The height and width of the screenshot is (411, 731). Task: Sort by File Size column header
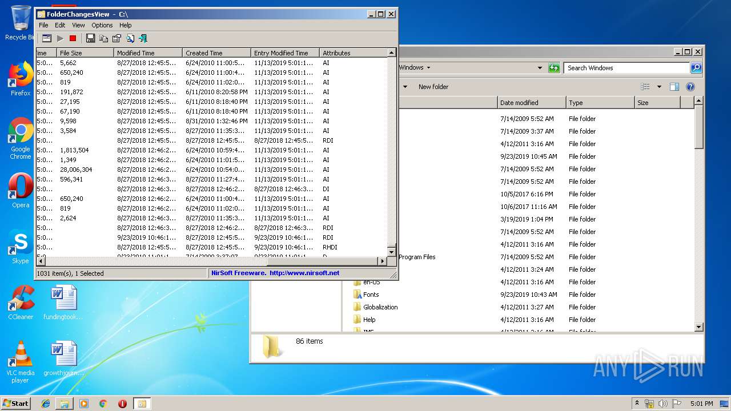pyautogui.click(x=86, y=53)
